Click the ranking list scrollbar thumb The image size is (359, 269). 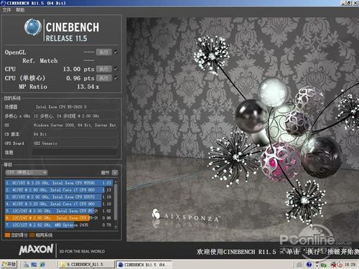pos(116,202)
